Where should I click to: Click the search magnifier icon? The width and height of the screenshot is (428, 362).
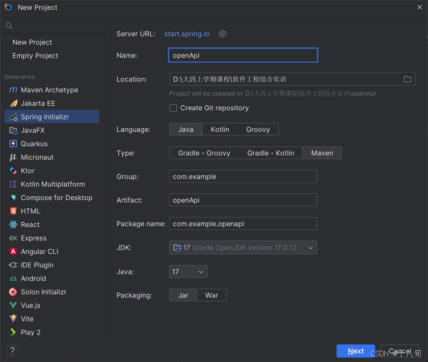click(x=9, y=26)
